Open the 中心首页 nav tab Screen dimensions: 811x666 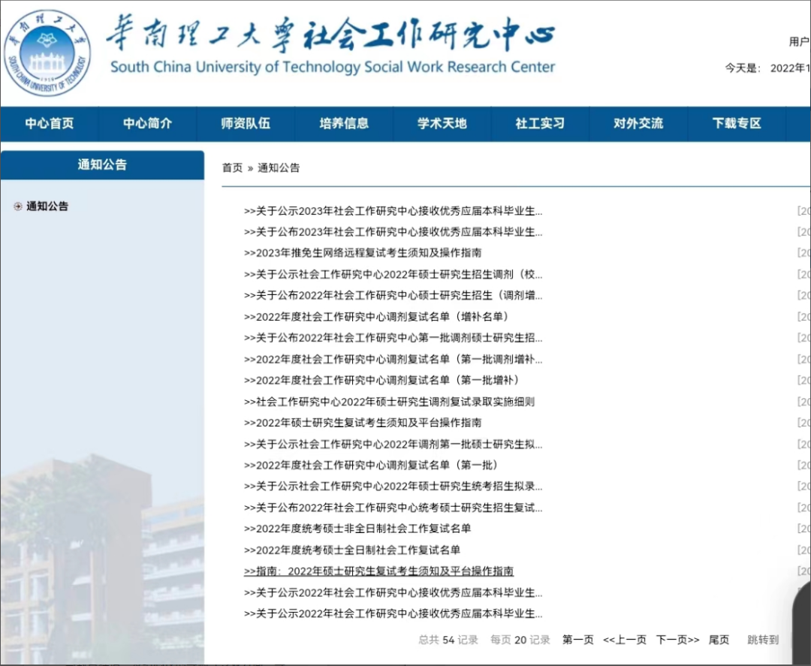click(x=50, y=124)
